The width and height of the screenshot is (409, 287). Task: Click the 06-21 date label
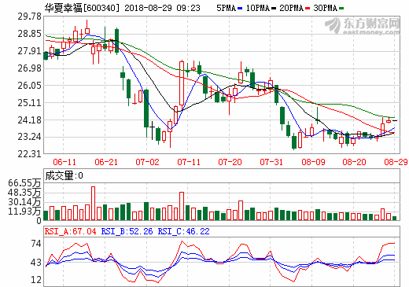(x=106, y=162)
